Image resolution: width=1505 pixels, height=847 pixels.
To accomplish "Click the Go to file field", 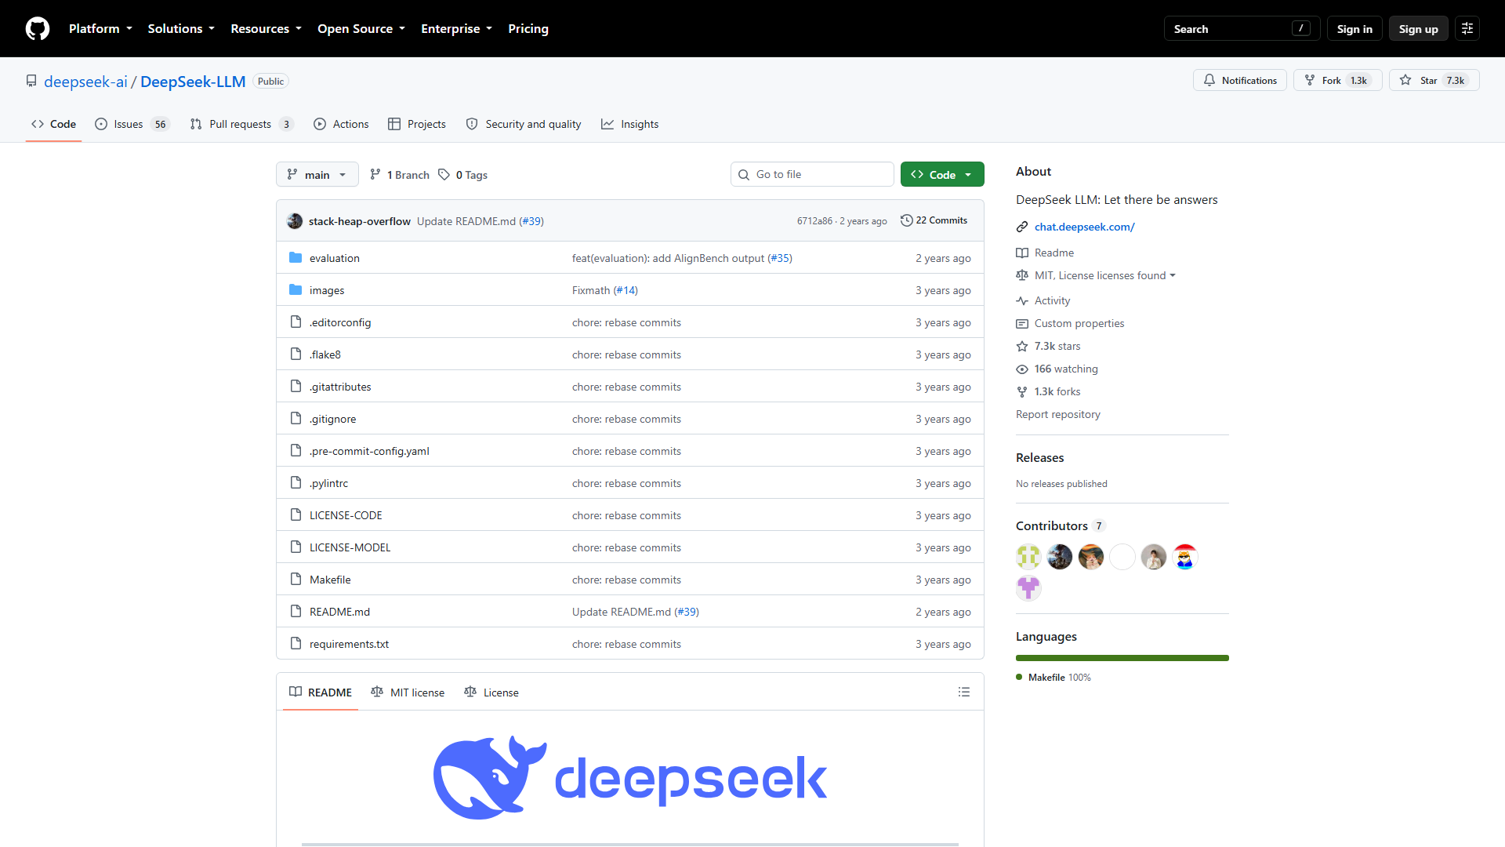I will pos(812,175).
